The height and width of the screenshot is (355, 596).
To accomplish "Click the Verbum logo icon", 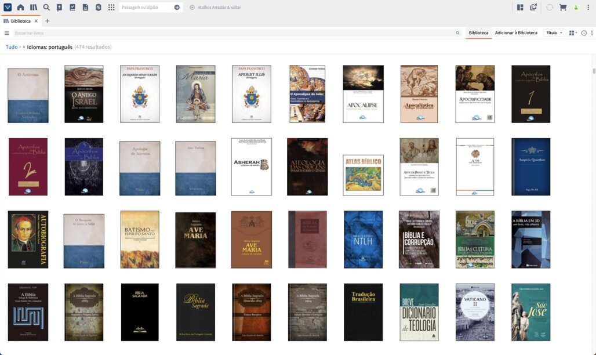I will coord(8,7).
